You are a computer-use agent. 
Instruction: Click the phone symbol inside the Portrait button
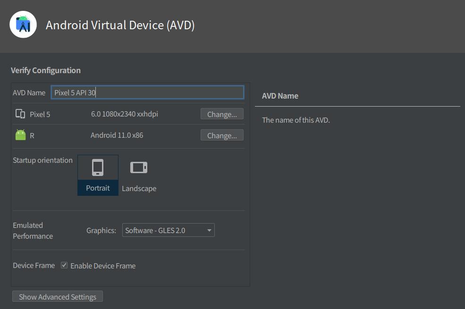pyautogui.click(x=98, y=167)
